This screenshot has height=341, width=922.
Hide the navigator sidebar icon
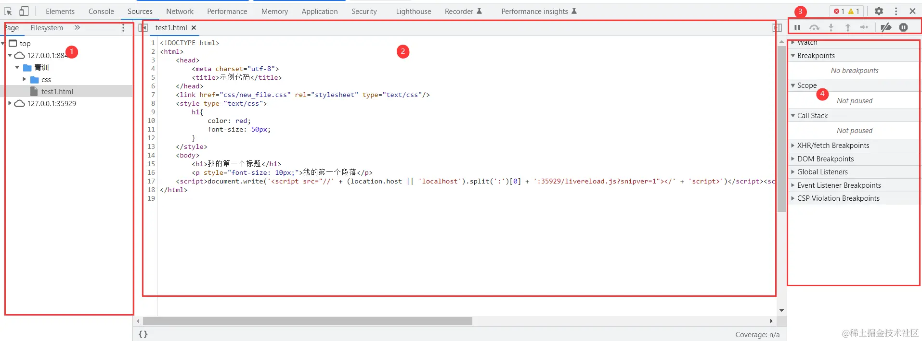pos(143,28)
